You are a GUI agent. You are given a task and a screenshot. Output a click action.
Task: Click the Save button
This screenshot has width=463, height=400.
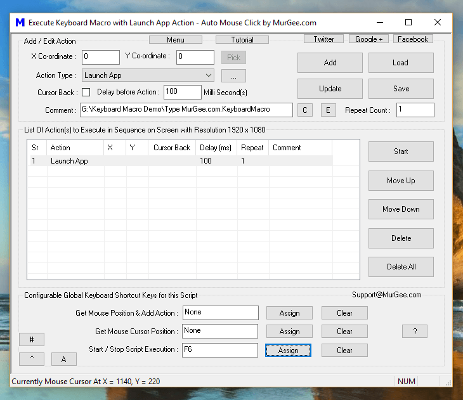point(401,89)
